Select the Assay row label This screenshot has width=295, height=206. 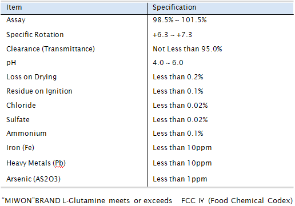click(16, 20)
